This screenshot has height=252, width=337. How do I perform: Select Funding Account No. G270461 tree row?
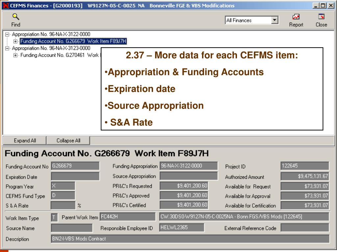(60, 55)
